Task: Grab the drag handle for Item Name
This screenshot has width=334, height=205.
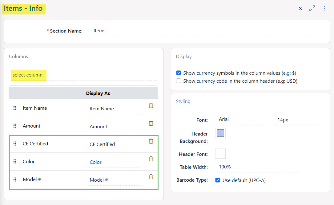Action: pos(15,108)
